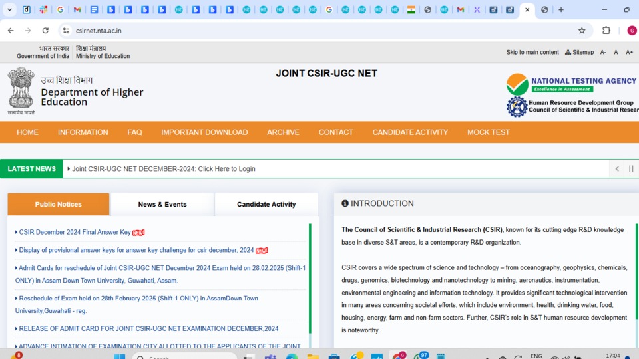Select the News & Events tab
Viewport: 639px width, 359px height.
coord(162,204)
